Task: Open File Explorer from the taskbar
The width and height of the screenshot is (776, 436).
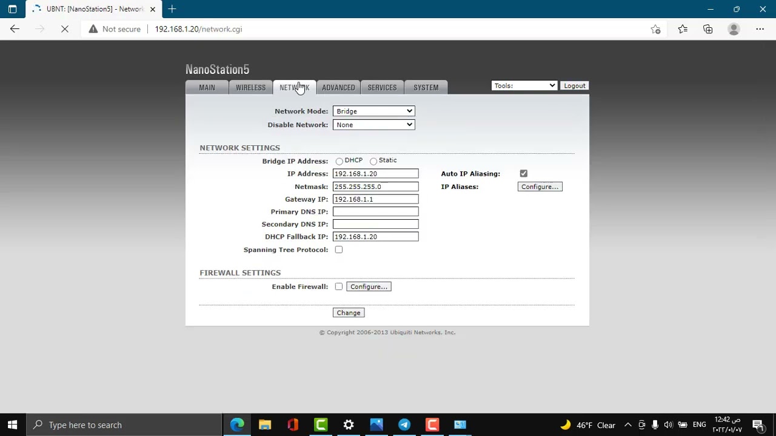Action: pos(265,424)
